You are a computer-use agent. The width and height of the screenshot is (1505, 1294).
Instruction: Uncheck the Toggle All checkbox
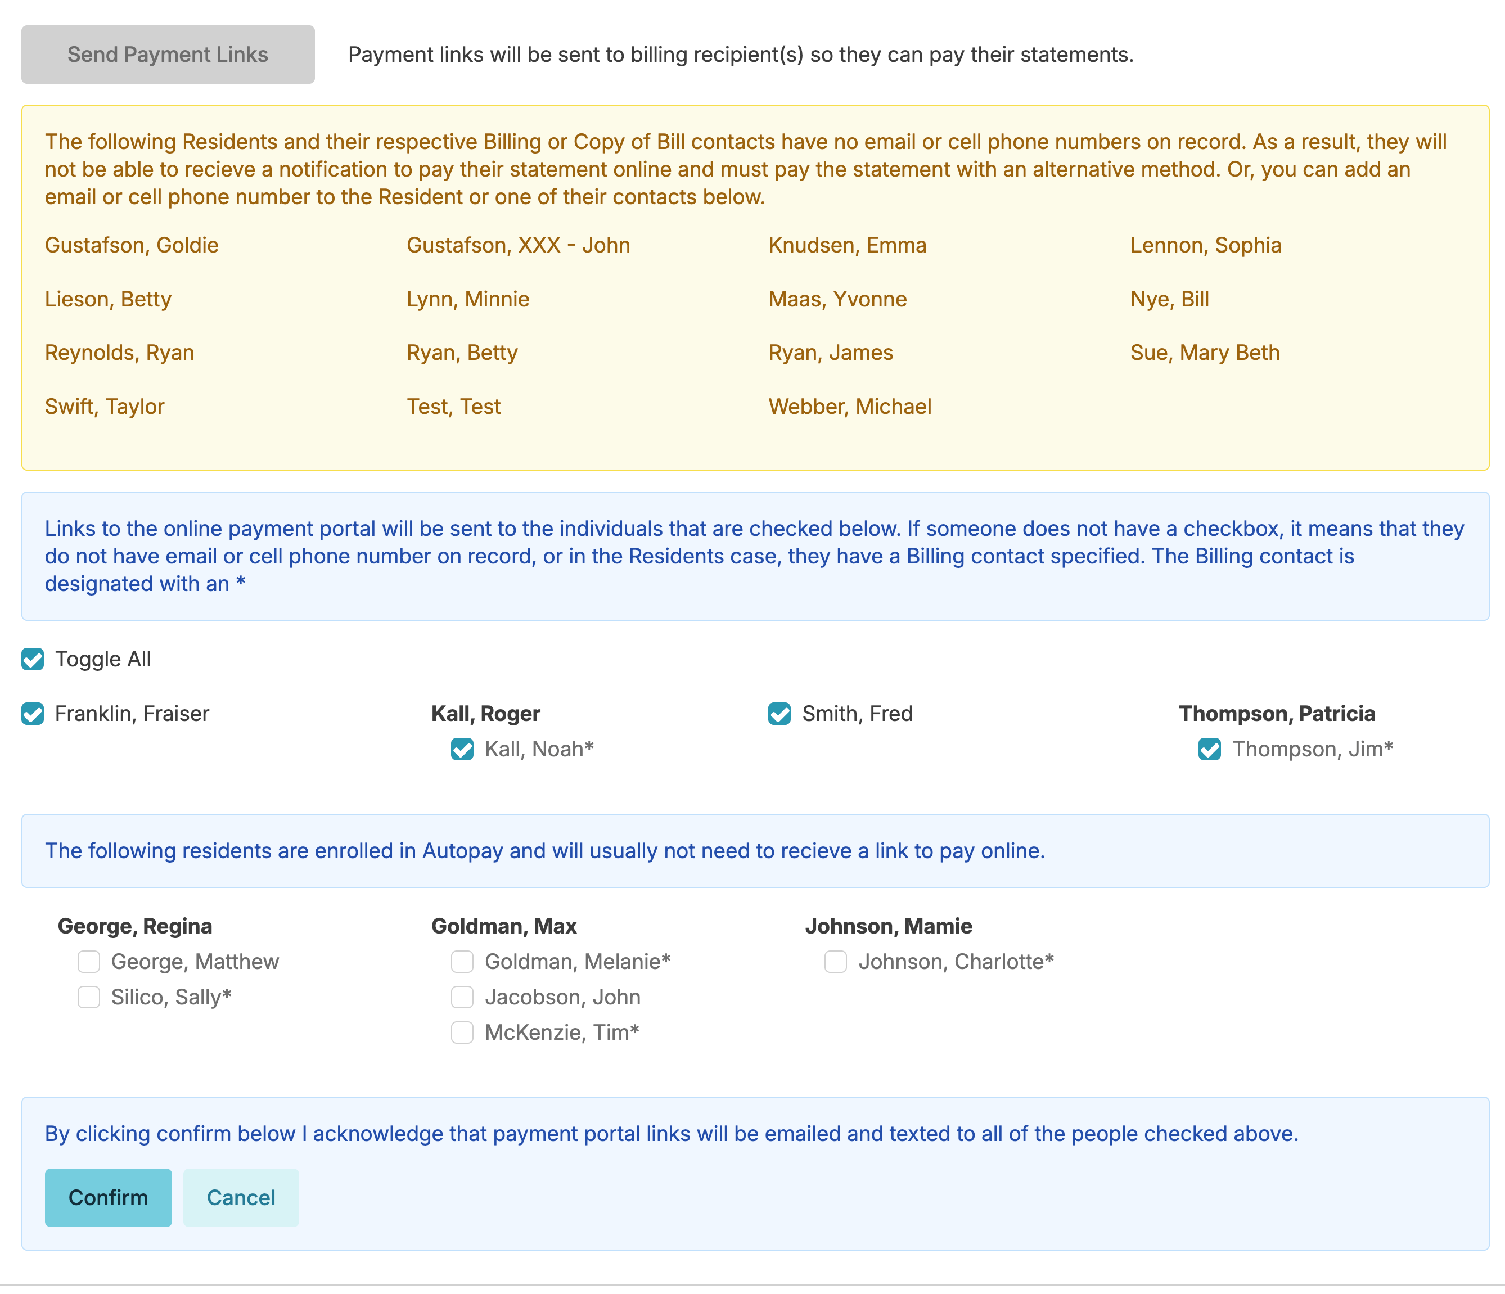point(33,659)
